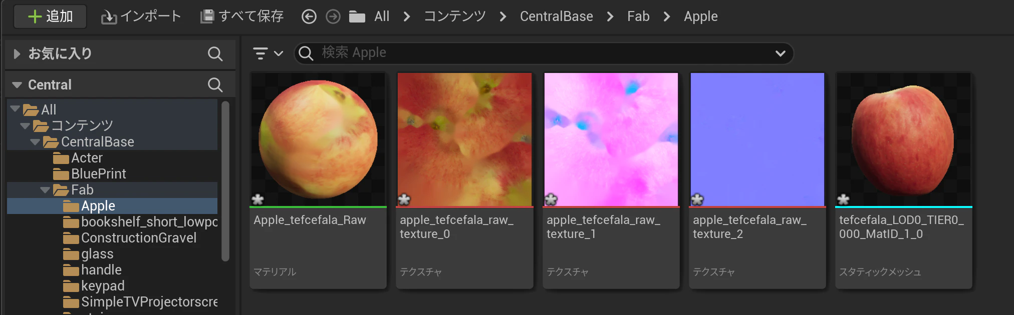Collapse the All tree folder
The height and width of the screenshot is (315, 1014).
pos(15,109)
